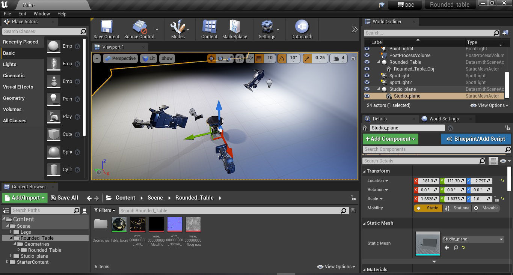
Task: Open the Help menu
Action: click(62, 14)
